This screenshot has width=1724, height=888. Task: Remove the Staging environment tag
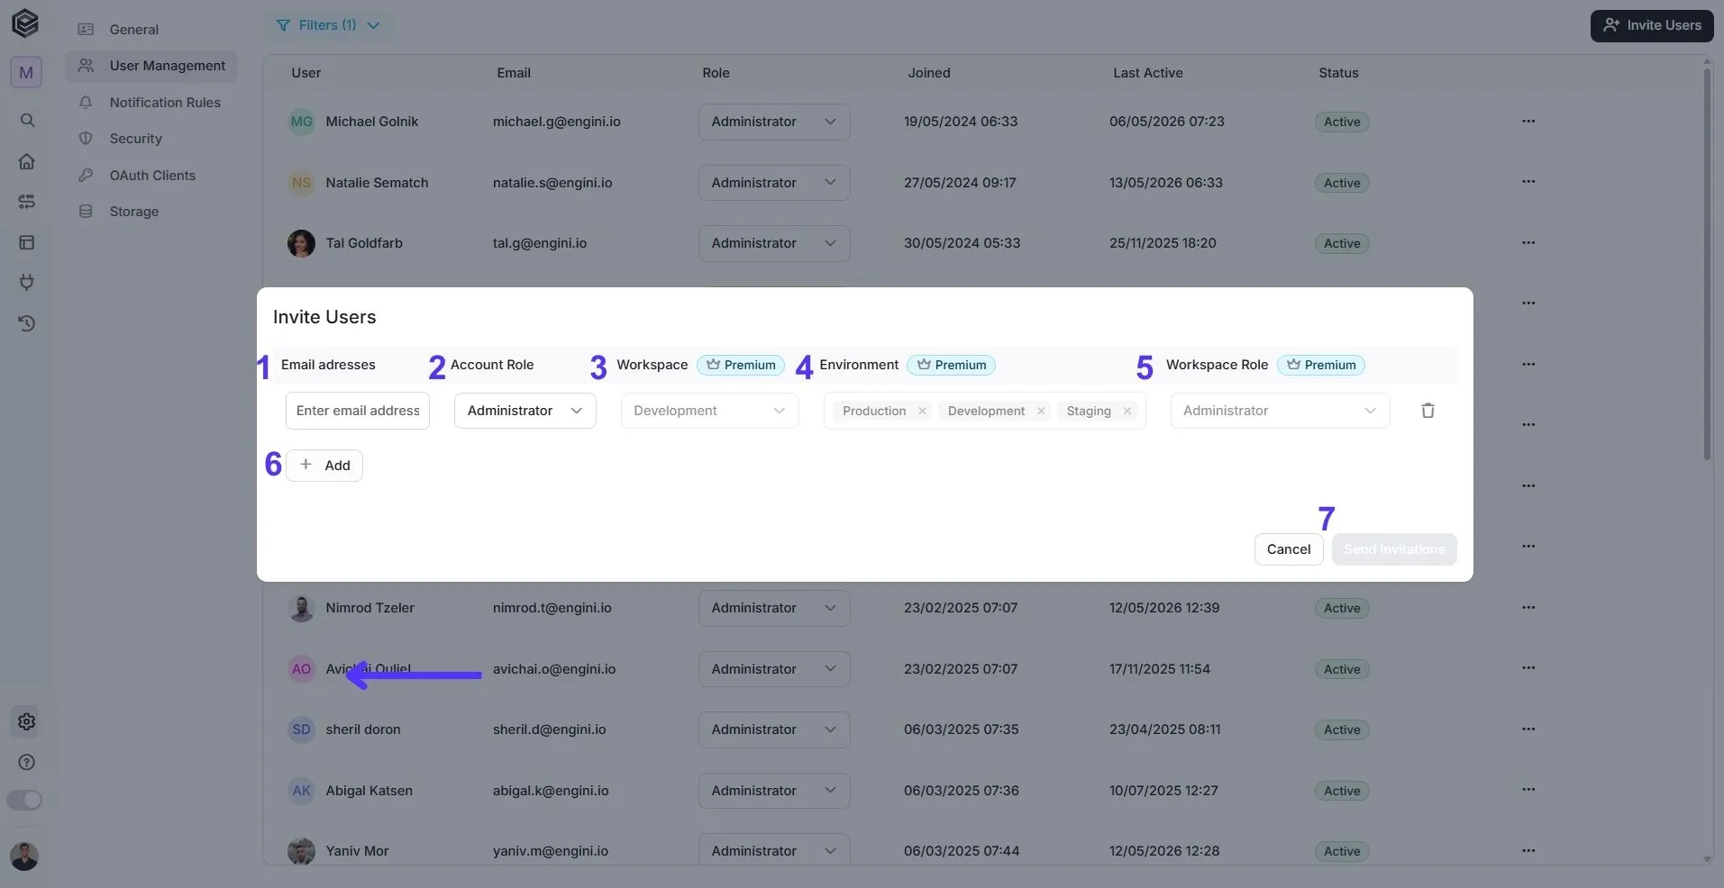coord(1127,411)
